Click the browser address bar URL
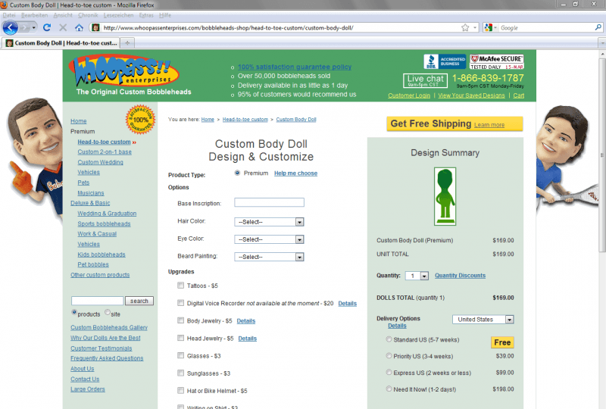Viewport: 606px width, 409px height. click(x=228, y=28)
